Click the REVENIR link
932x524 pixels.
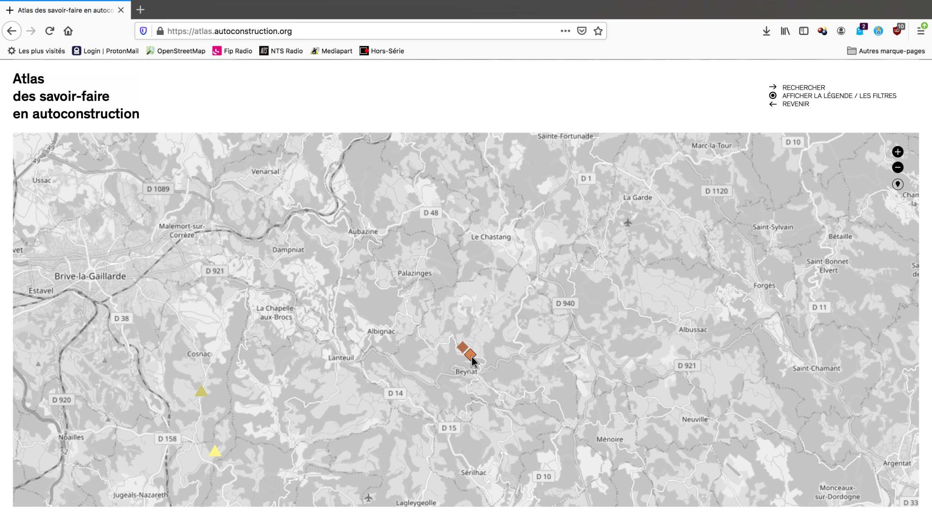(795, 104)
